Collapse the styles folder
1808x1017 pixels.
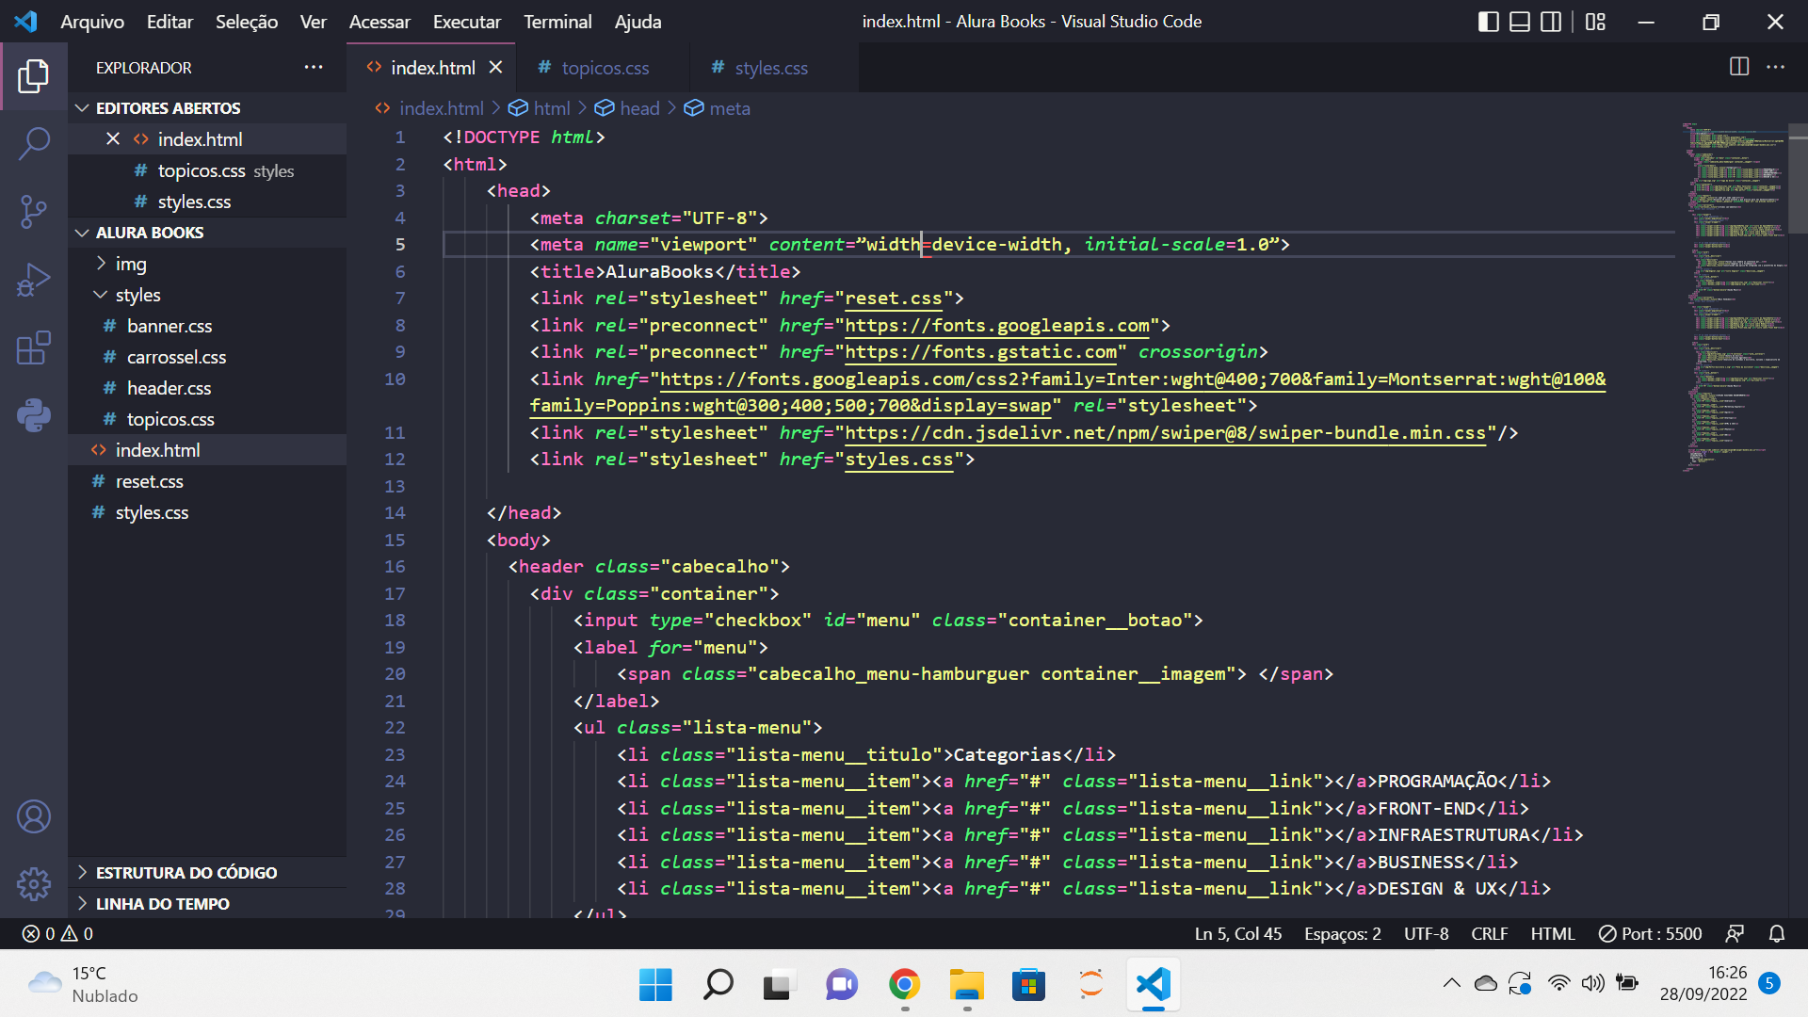click(x=207, y=295)
